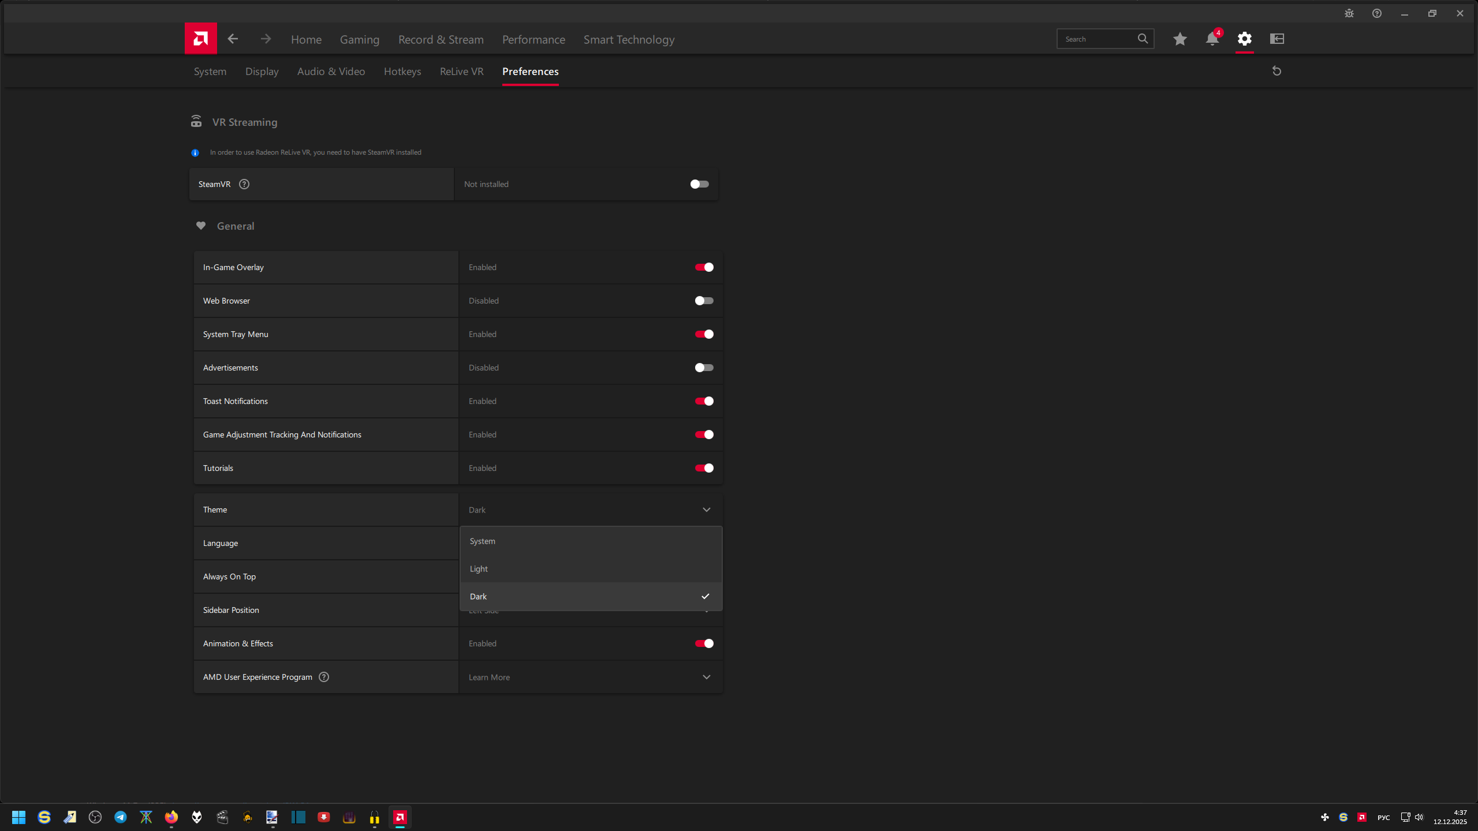Switch to the Hotkeys tab
1478x831 pixels.
click(402, 71)
